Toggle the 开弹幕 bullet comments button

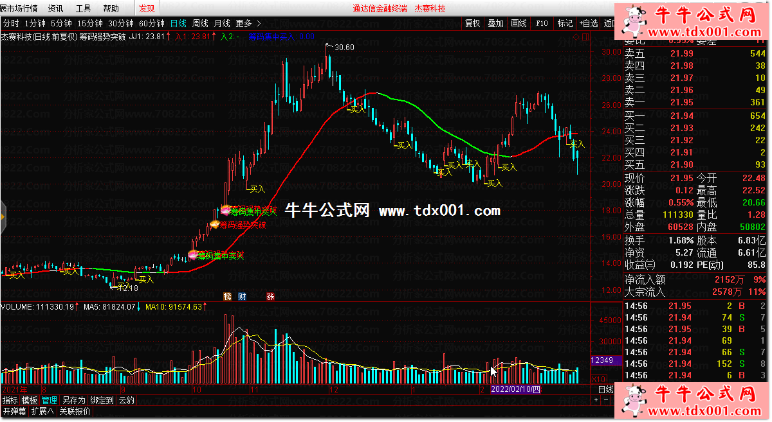click(x=14, y=411)
